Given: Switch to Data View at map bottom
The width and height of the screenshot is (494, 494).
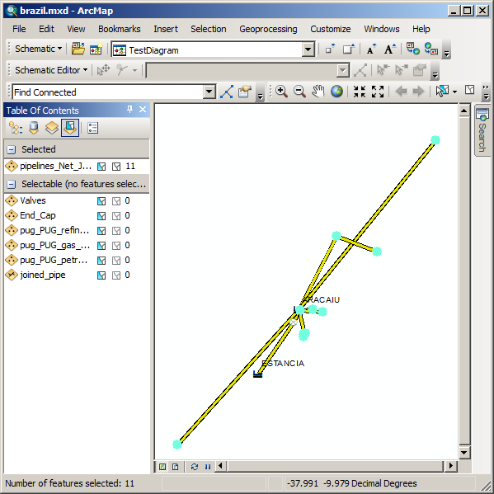Looking at the screenshot, I should tap(162, 467).
